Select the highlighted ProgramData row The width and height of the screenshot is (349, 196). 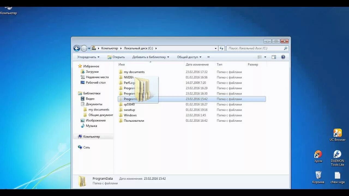point(192,99)
